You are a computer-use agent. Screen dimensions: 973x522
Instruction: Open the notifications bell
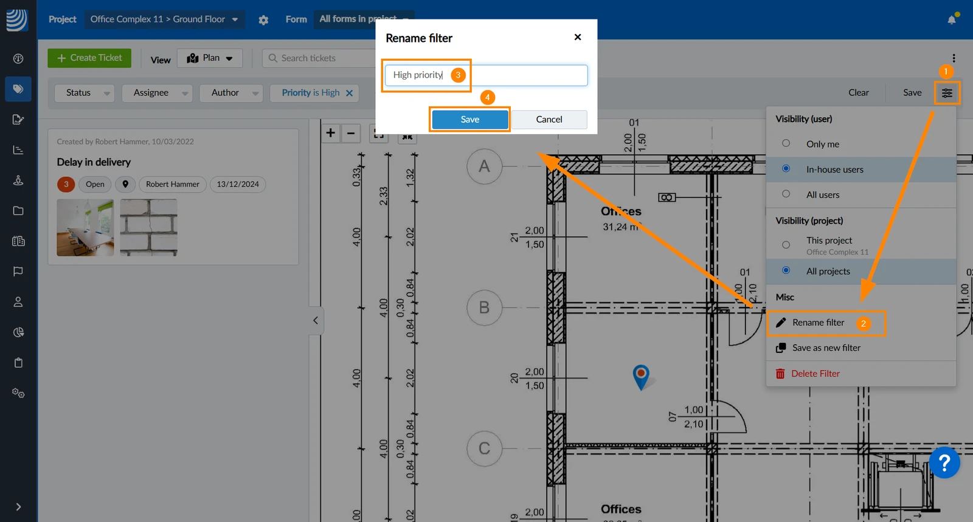(x=952, y=20)
